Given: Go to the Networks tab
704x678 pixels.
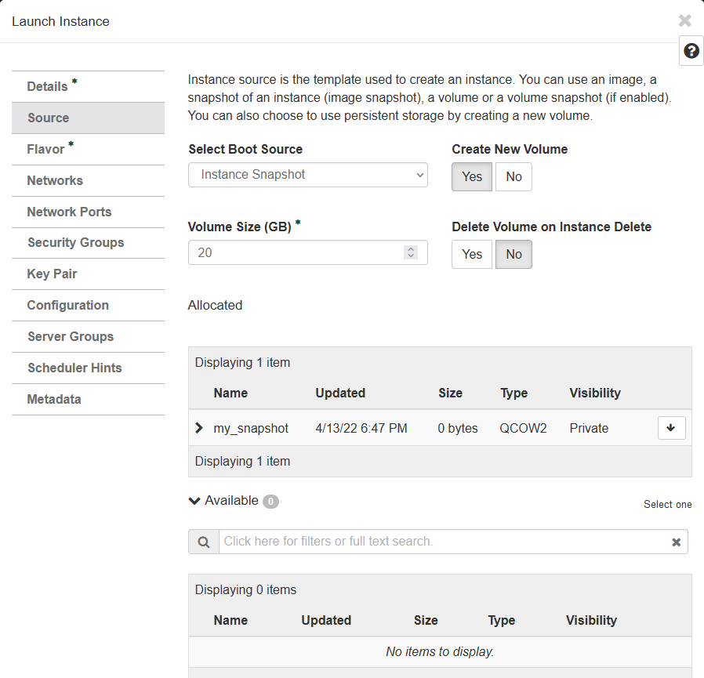Looking at the screenshot, I should 55,180.
